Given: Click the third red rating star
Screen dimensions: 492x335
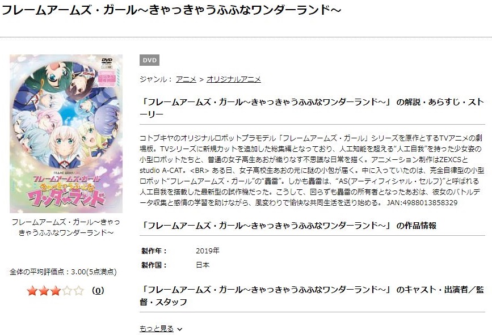Looking at the screenshot, I should 55,291.
